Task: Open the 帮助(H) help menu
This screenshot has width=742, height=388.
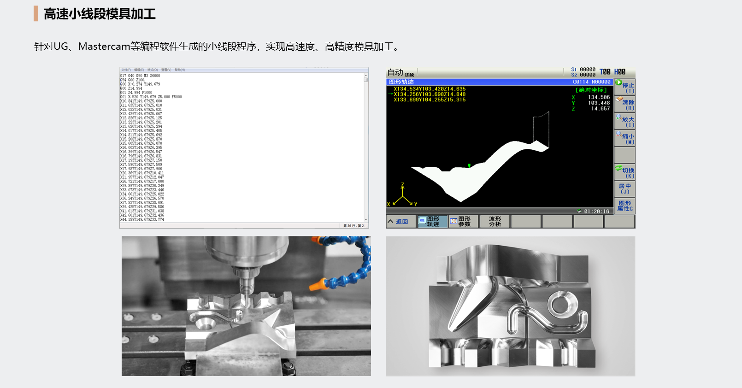Action: point(180,70)
